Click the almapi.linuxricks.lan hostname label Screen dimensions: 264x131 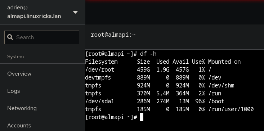click(34, 16)
